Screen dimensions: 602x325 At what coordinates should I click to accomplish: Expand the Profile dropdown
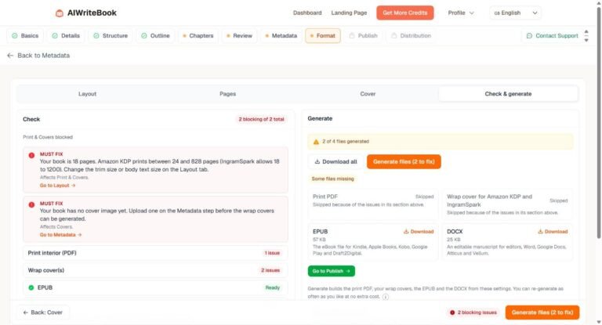tap(461, 13)
